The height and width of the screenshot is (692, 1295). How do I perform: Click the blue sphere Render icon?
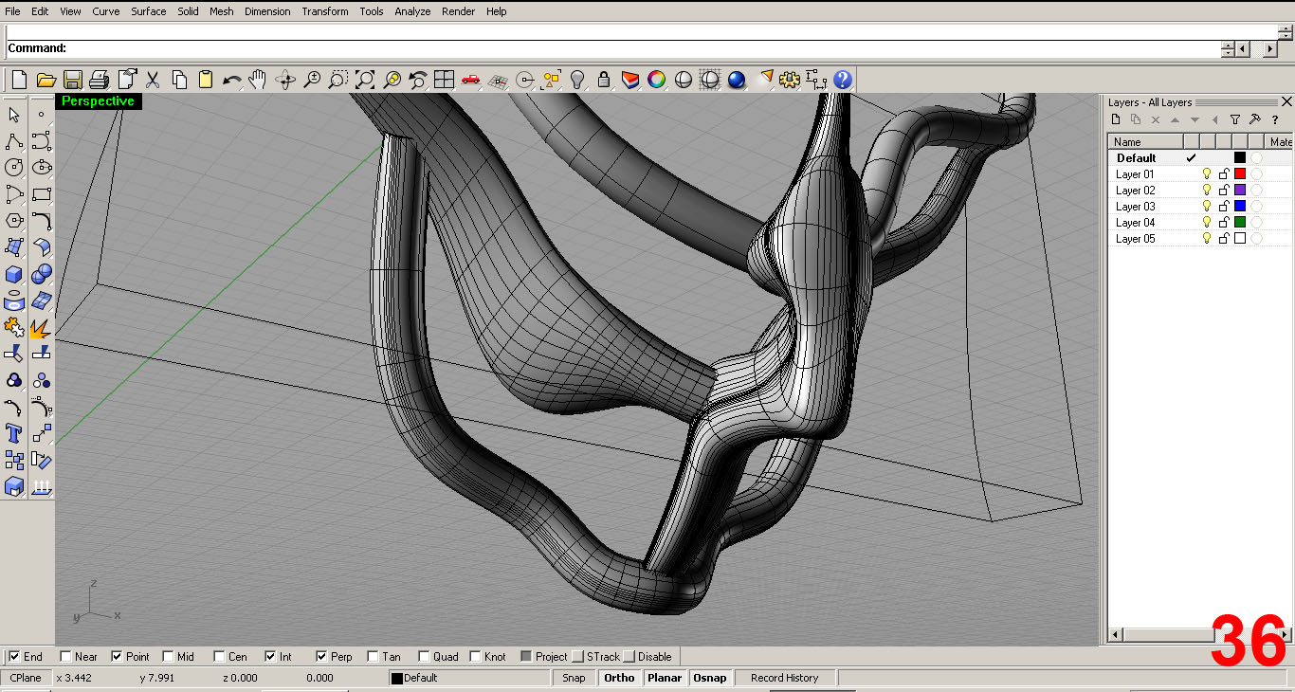(737, 80)
